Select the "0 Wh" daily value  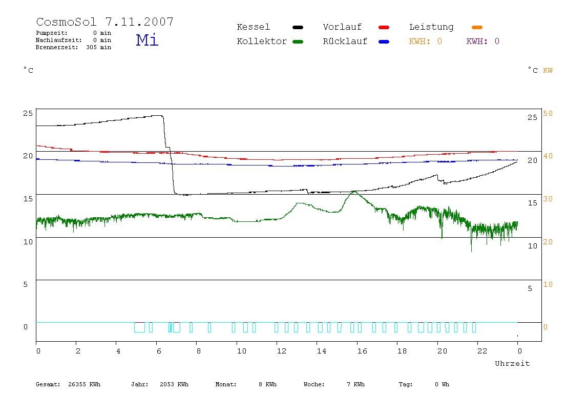[x=442, y=384]
